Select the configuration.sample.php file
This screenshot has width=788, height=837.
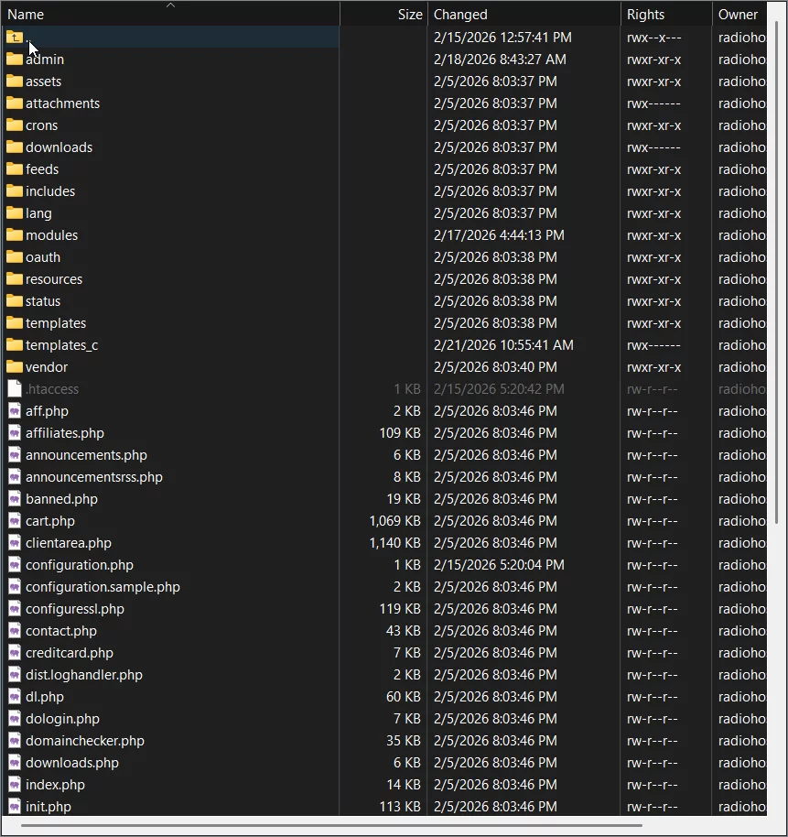point(101,586)
